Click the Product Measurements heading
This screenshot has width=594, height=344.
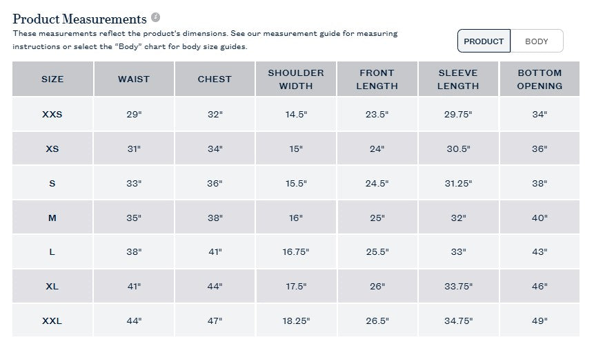tap(79, 19)
